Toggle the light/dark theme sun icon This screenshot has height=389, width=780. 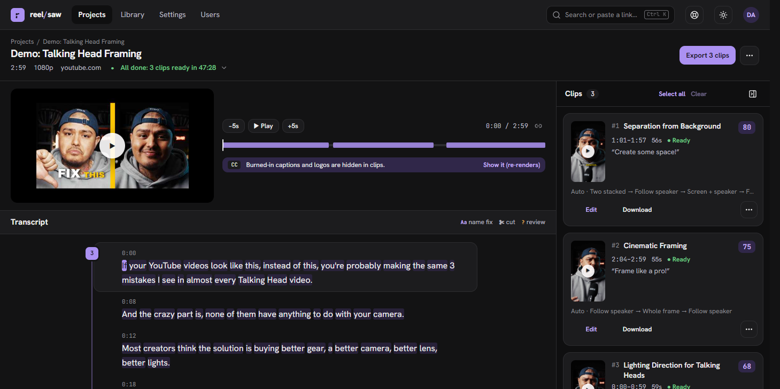pos(723,15)
